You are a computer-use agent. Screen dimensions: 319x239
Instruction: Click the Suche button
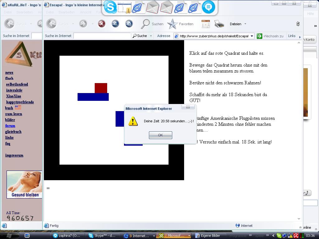tap(140, 36)
